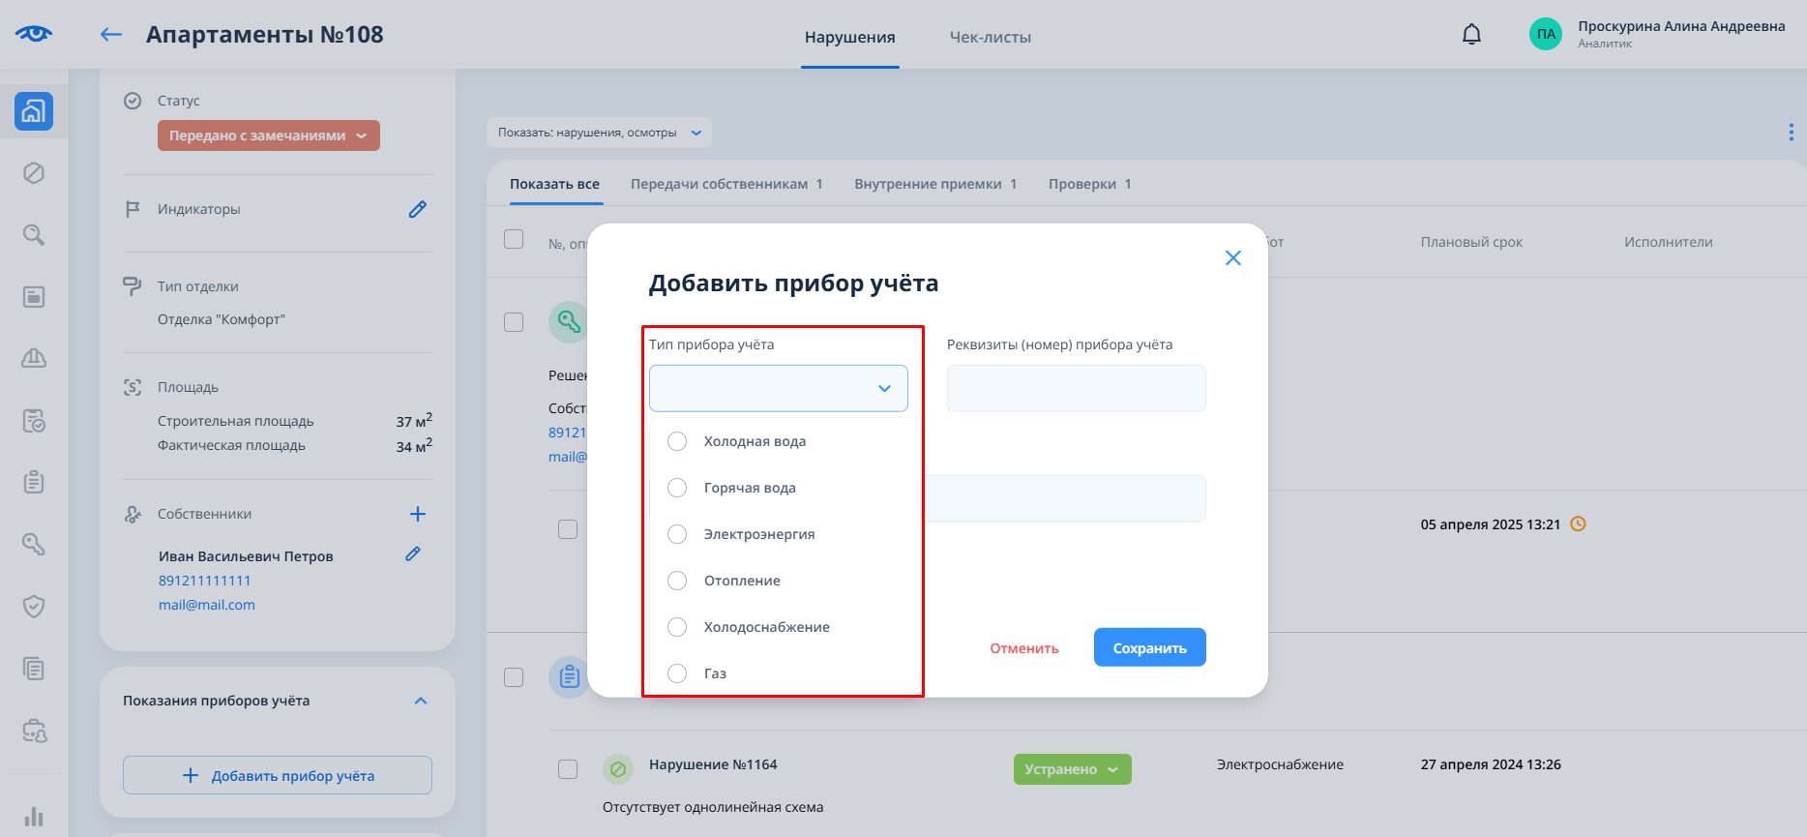Image resolution: width=1807 pixels, height=837 pixels.
Task: Add an owner with the plus icon
Action: (417, 514)
